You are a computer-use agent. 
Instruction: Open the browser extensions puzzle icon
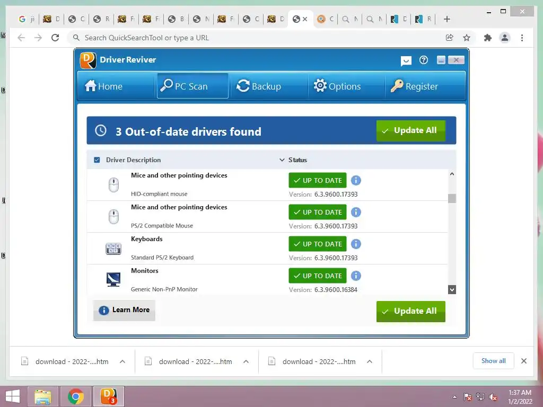[488, 38]
